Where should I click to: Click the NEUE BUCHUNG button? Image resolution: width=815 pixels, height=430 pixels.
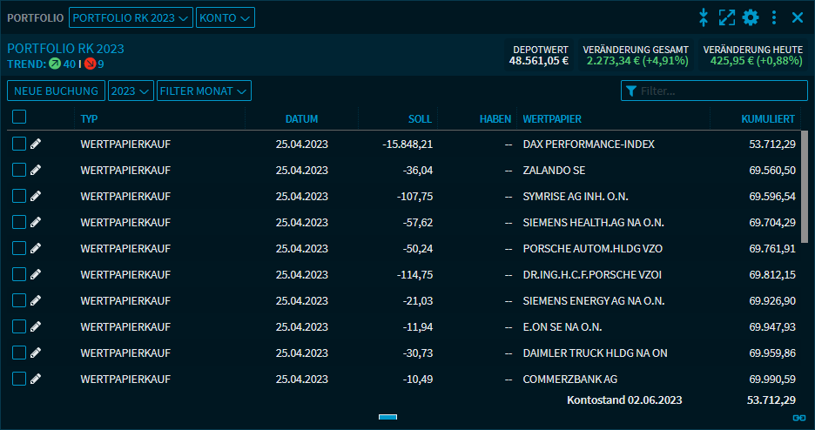click(56, 91)
